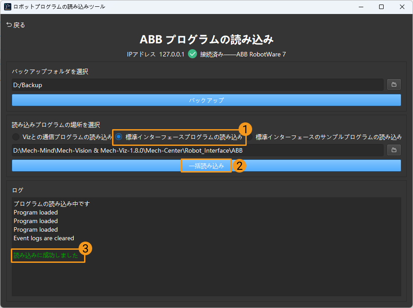Go back using the 戻る button
Viewport: 413px width, 308px height.
(15, 25)
